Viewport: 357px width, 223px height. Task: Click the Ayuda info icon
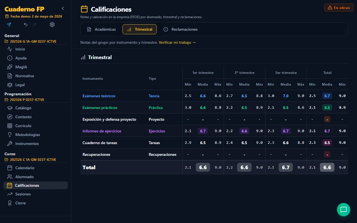(10, 58)
